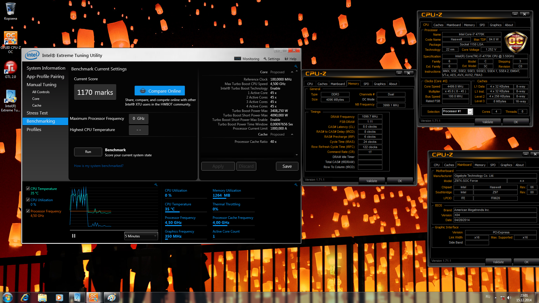This screenshot has width=539, height=303.
Task: Toggle the CPU Temperature checkbox
Action: pos(28,189)
